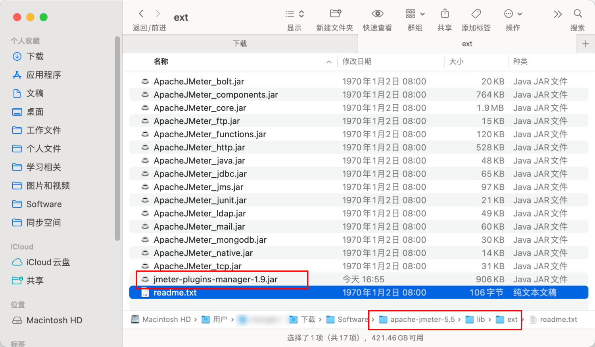
Task: Click the search magnifier icon
Action: 578,14
